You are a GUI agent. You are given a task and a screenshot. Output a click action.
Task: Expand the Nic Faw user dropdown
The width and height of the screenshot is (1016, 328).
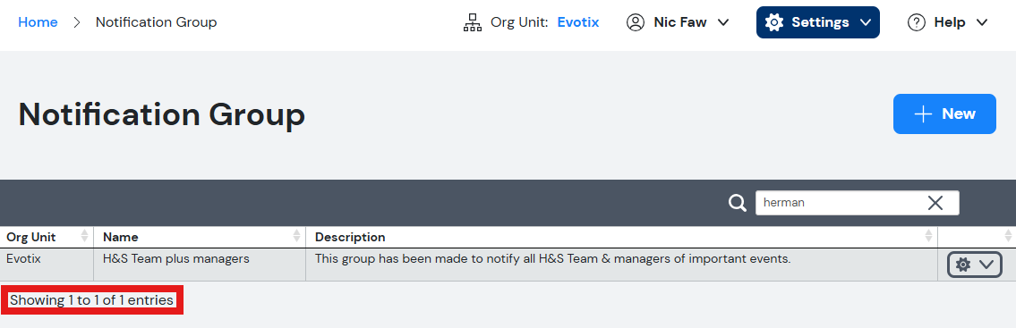tap(724, 22)
